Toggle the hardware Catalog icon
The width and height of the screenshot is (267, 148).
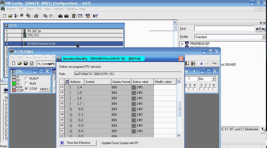coord(74,16)
